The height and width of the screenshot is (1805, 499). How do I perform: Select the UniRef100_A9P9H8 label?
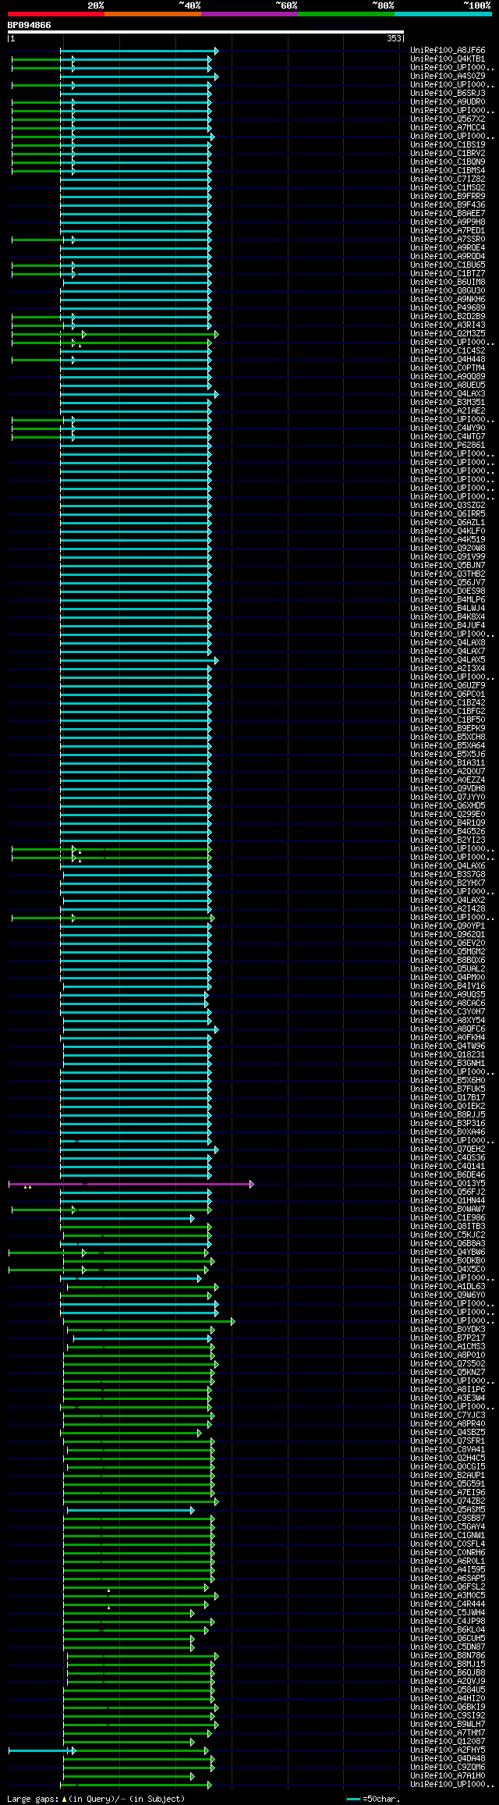tap(448, 222)
